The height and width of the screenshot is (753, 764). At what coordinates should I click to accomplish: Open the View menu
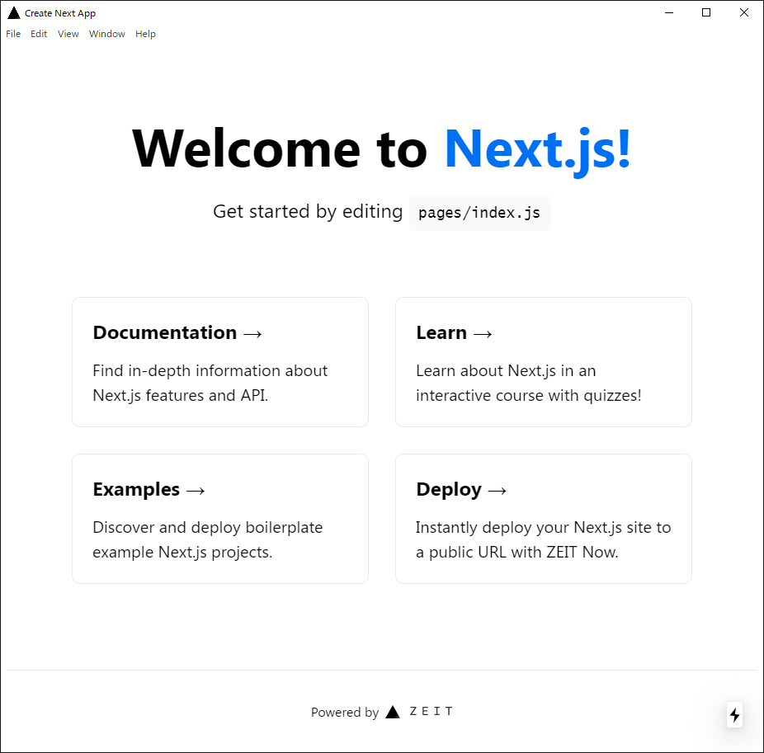[x=68, y=34]
